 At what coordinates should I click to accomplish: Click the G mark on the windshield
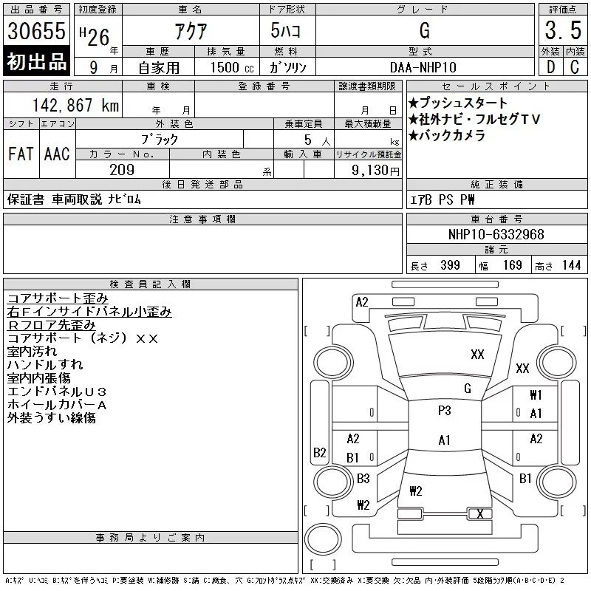[468, 389]
